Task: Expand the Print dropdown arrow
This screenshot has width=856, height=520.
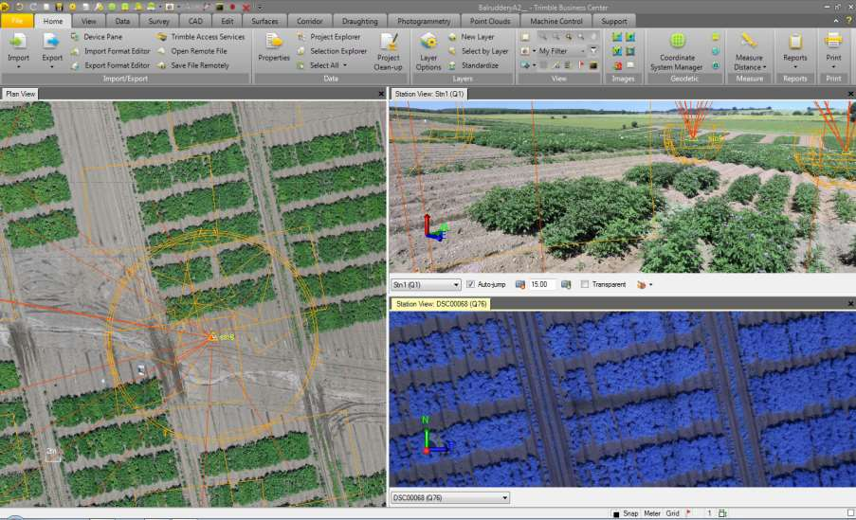Action: tap(833, 66)
